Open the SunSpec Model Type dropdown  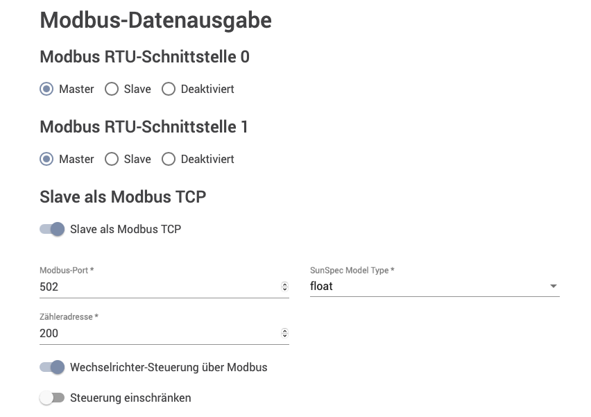435,286
